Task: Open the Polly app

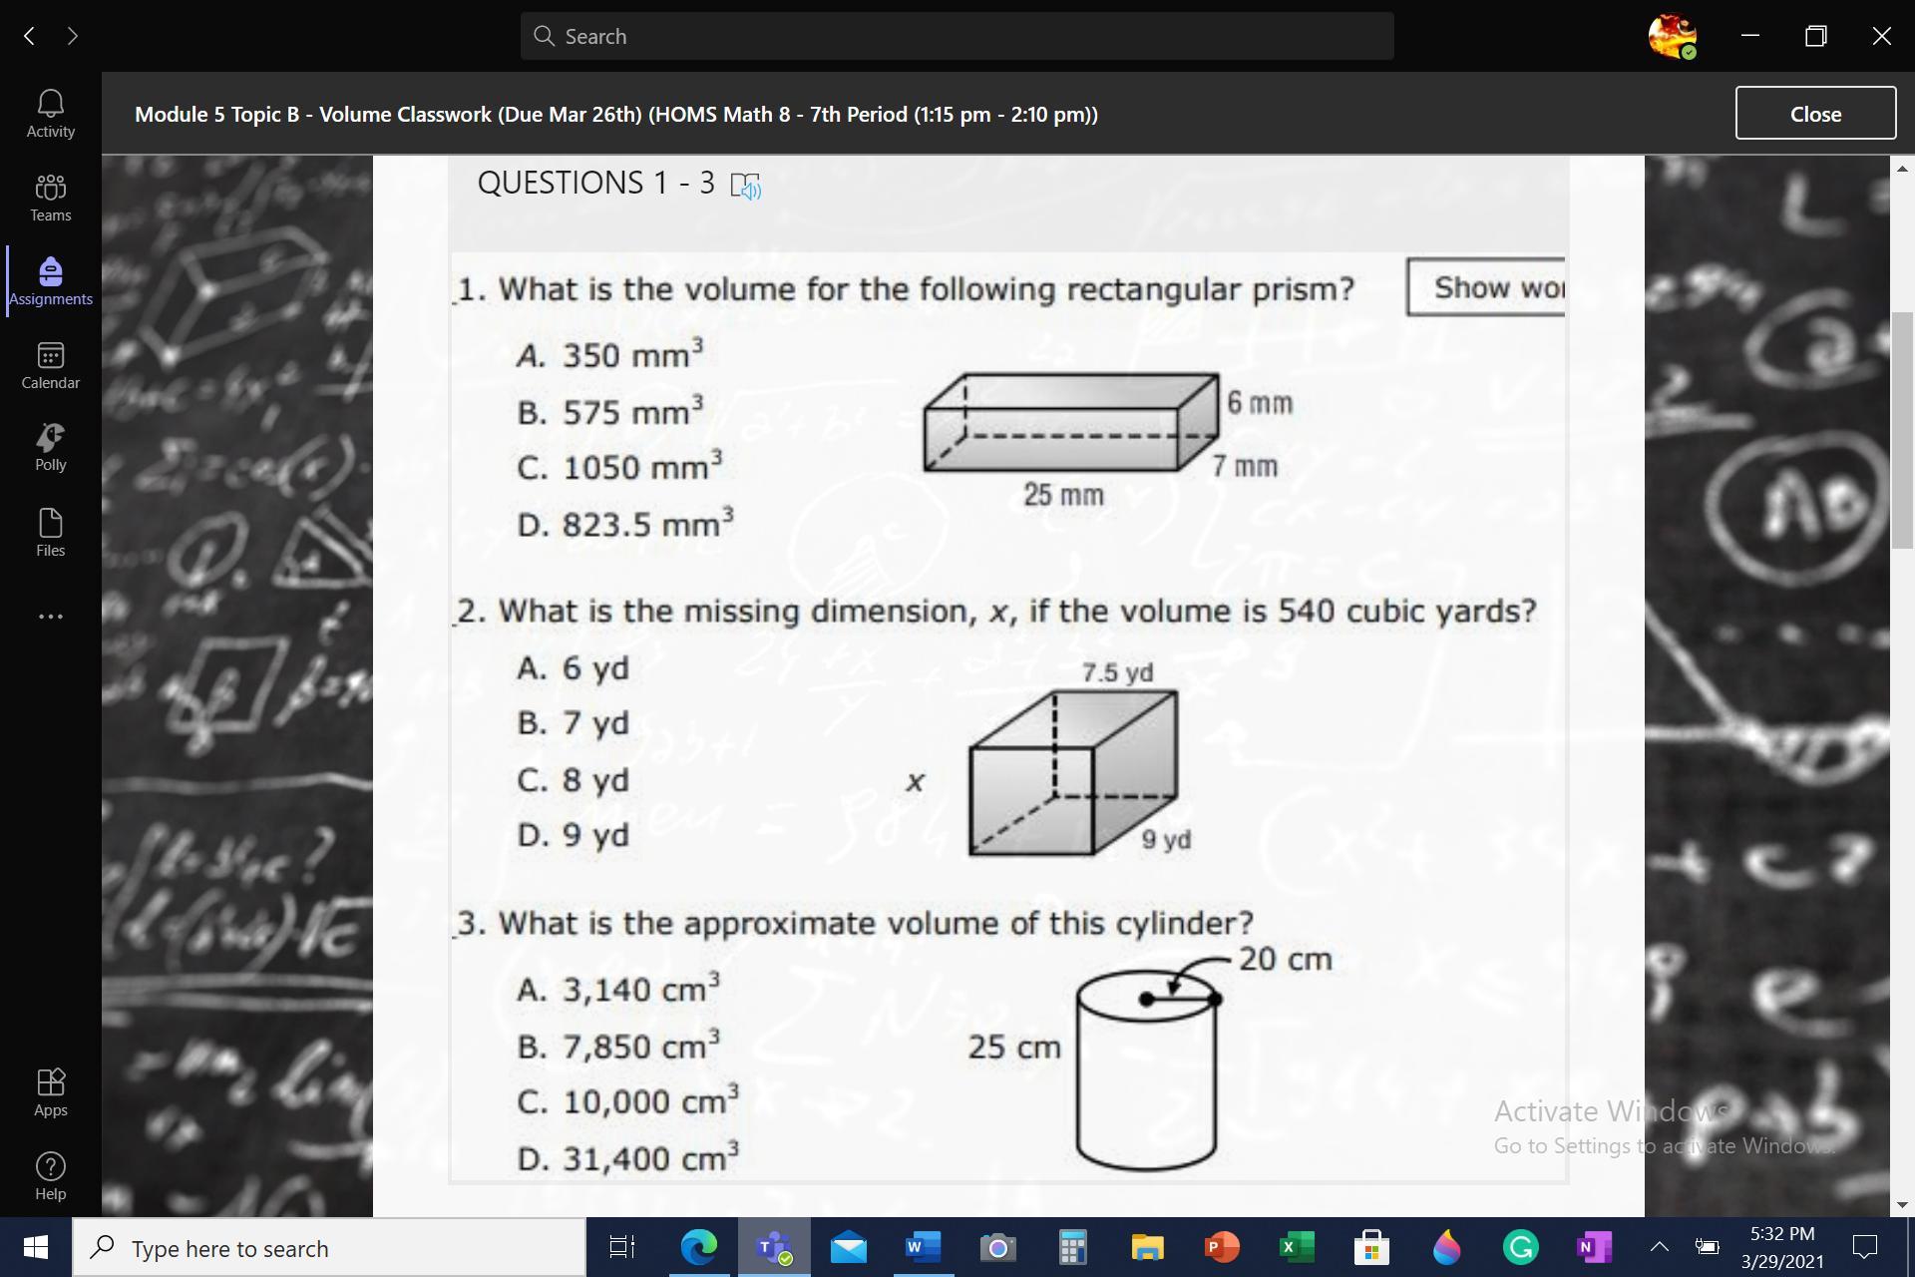Action: 50,447
